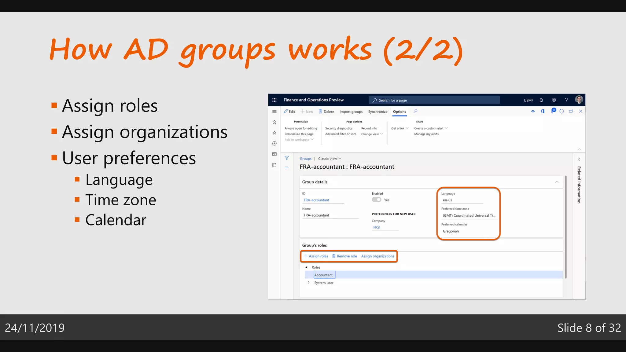Switch to the Options tab
The width and height of the screenshot is (626, 352).
pyautogui.click(x=399, y=112)
